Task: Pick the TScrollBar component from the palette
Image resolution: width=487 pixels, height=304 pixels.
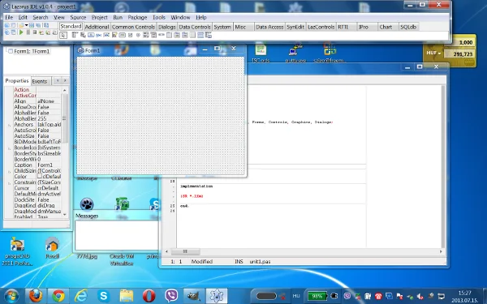Action: coord(161,35)
